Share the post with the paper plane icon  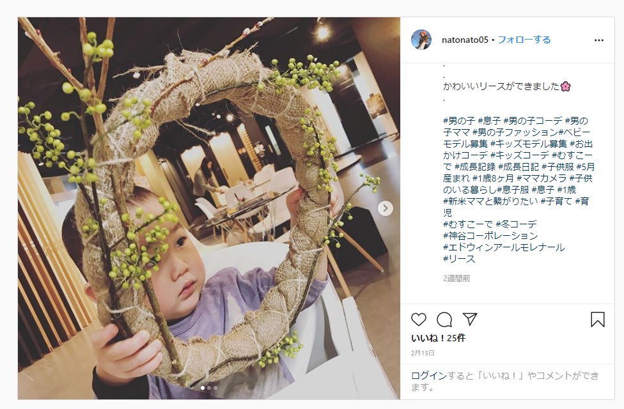[x=469, y=319]
